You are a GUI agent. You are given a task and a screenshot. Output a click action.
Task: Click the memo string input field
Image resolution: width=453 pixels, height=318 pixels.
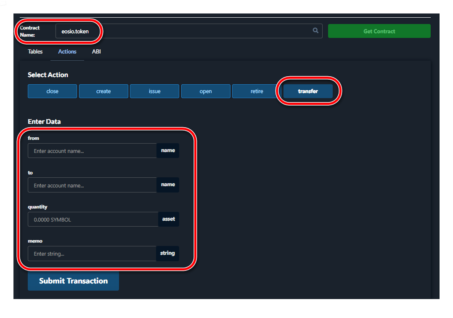coord(92,254)
